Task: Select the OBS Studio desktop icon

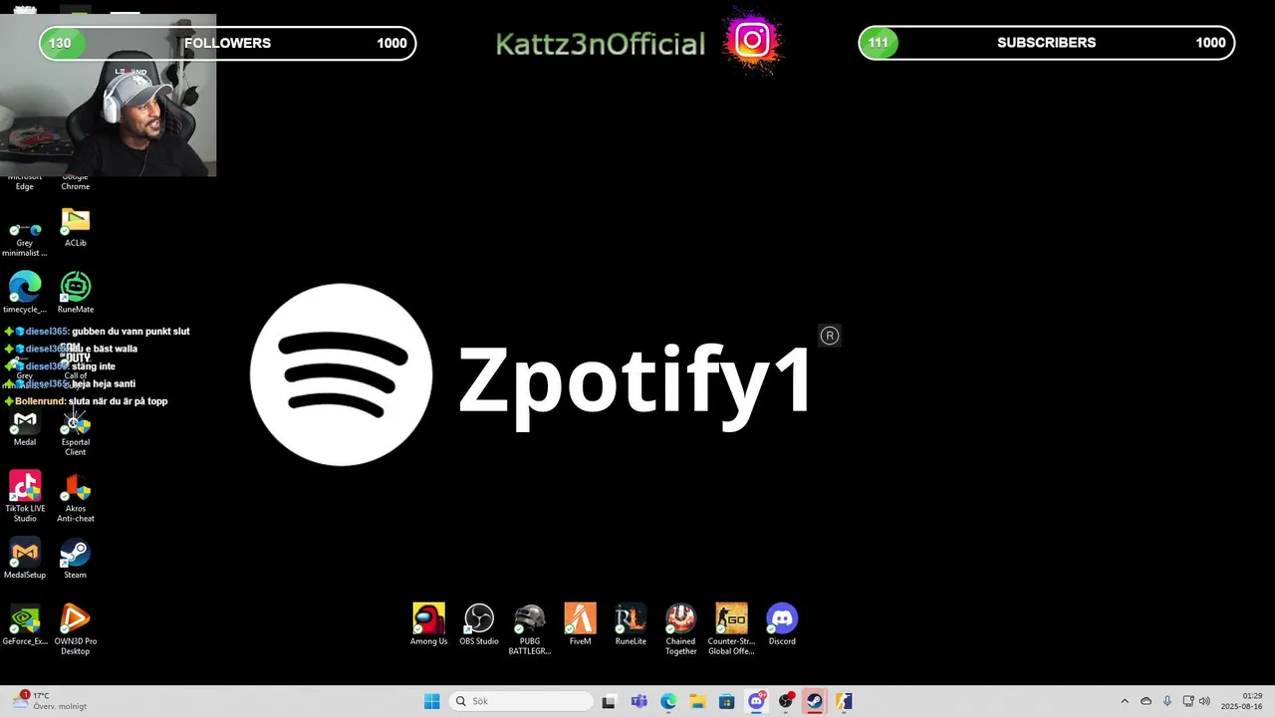Action: 479,624
